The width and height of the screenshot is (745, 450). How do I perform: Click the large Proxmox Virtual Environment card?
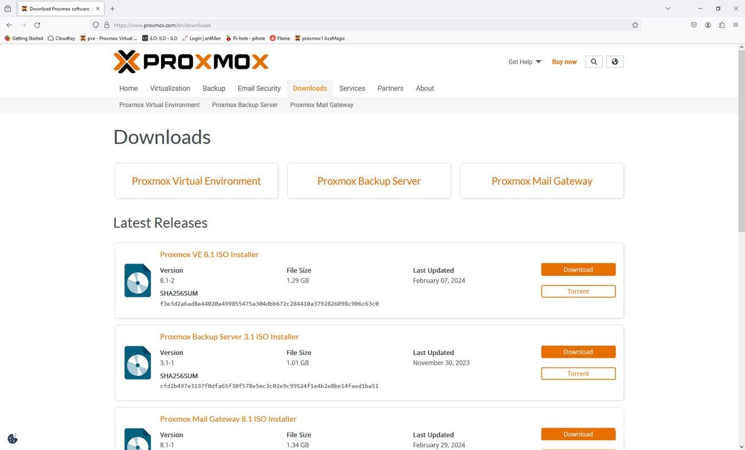pyautogui.click(x=197, y=181)
